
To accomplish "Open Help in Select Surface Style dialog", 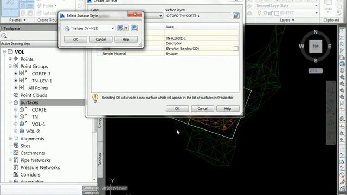I will [126, 40].
